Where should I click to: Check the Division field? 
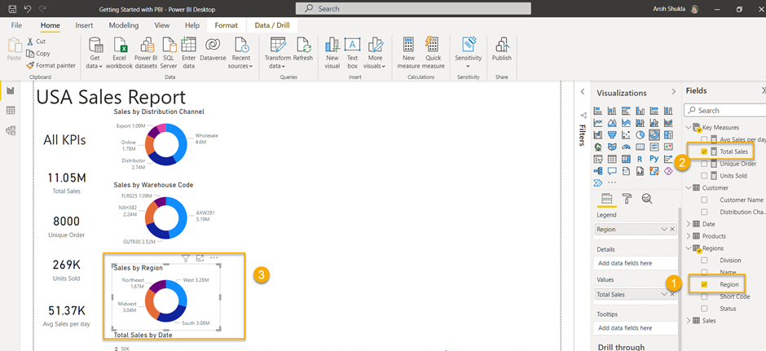click(704, 261)
